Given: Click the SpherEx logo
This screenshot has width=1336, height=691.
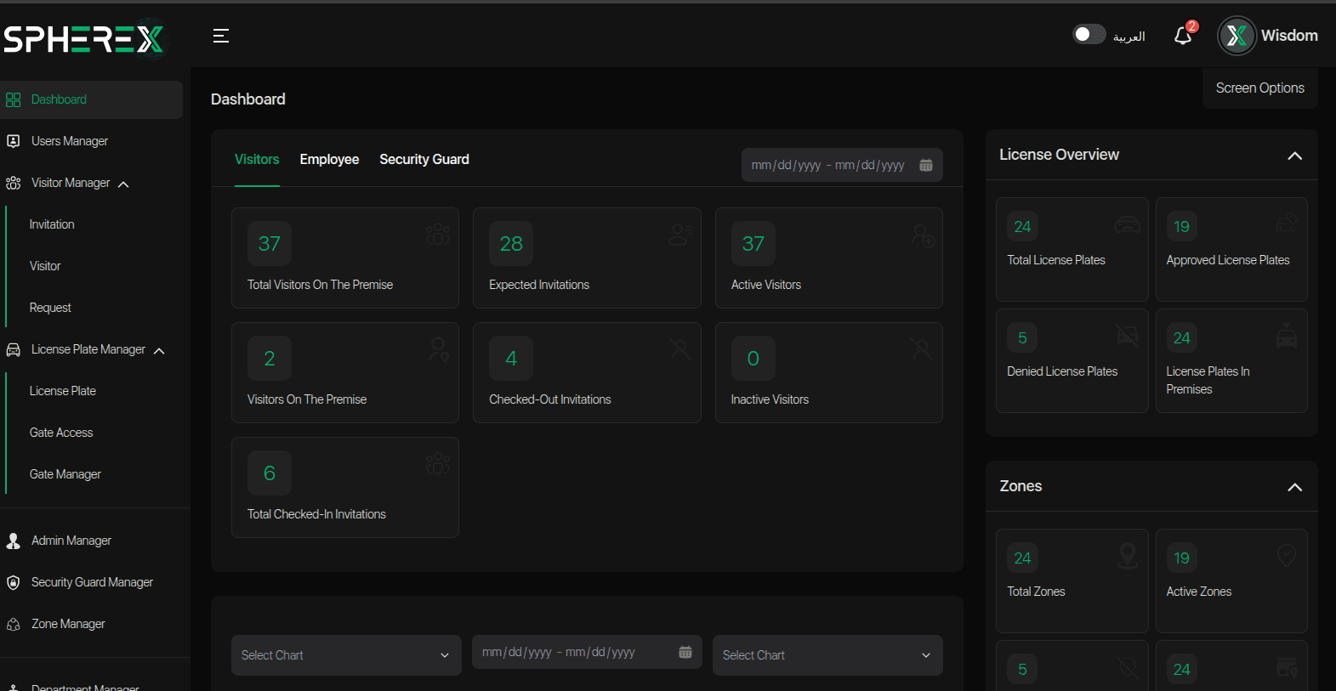Looking at the screenshot, I should (84, 38).
